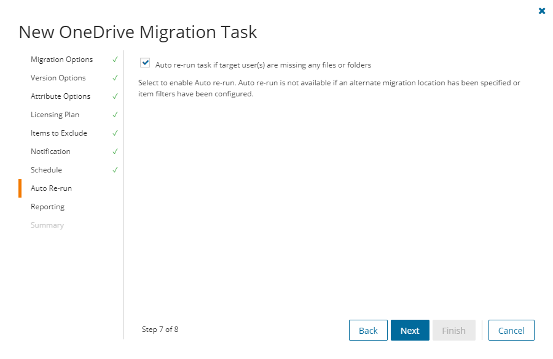Select the Schedule step in sidebar
Screen dimensions: 553x359
pos(47,170)
